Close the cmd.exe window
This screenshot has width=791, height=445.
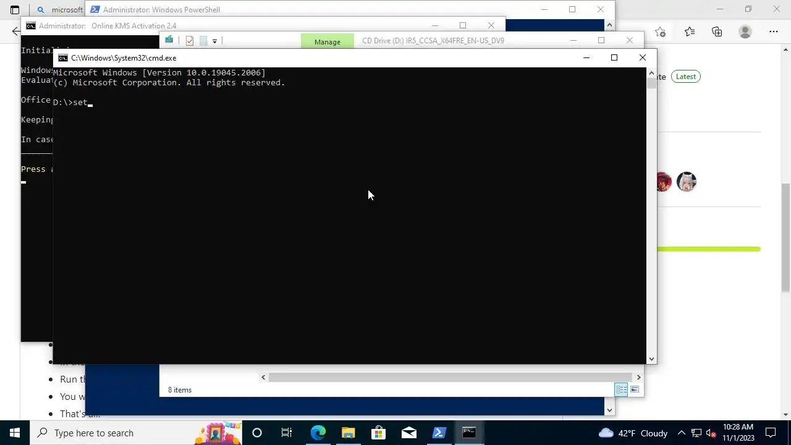click(643, 57)
